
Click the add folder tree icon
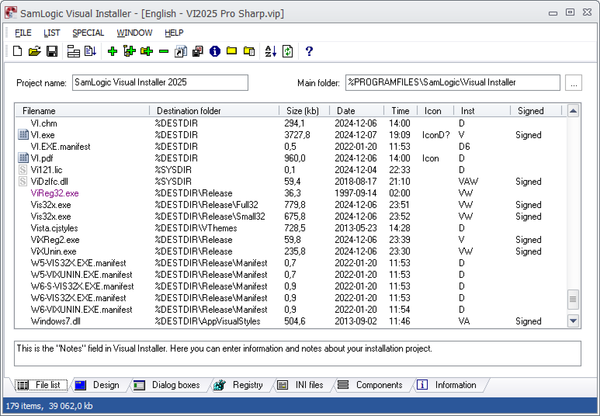(x=129, y=51)
